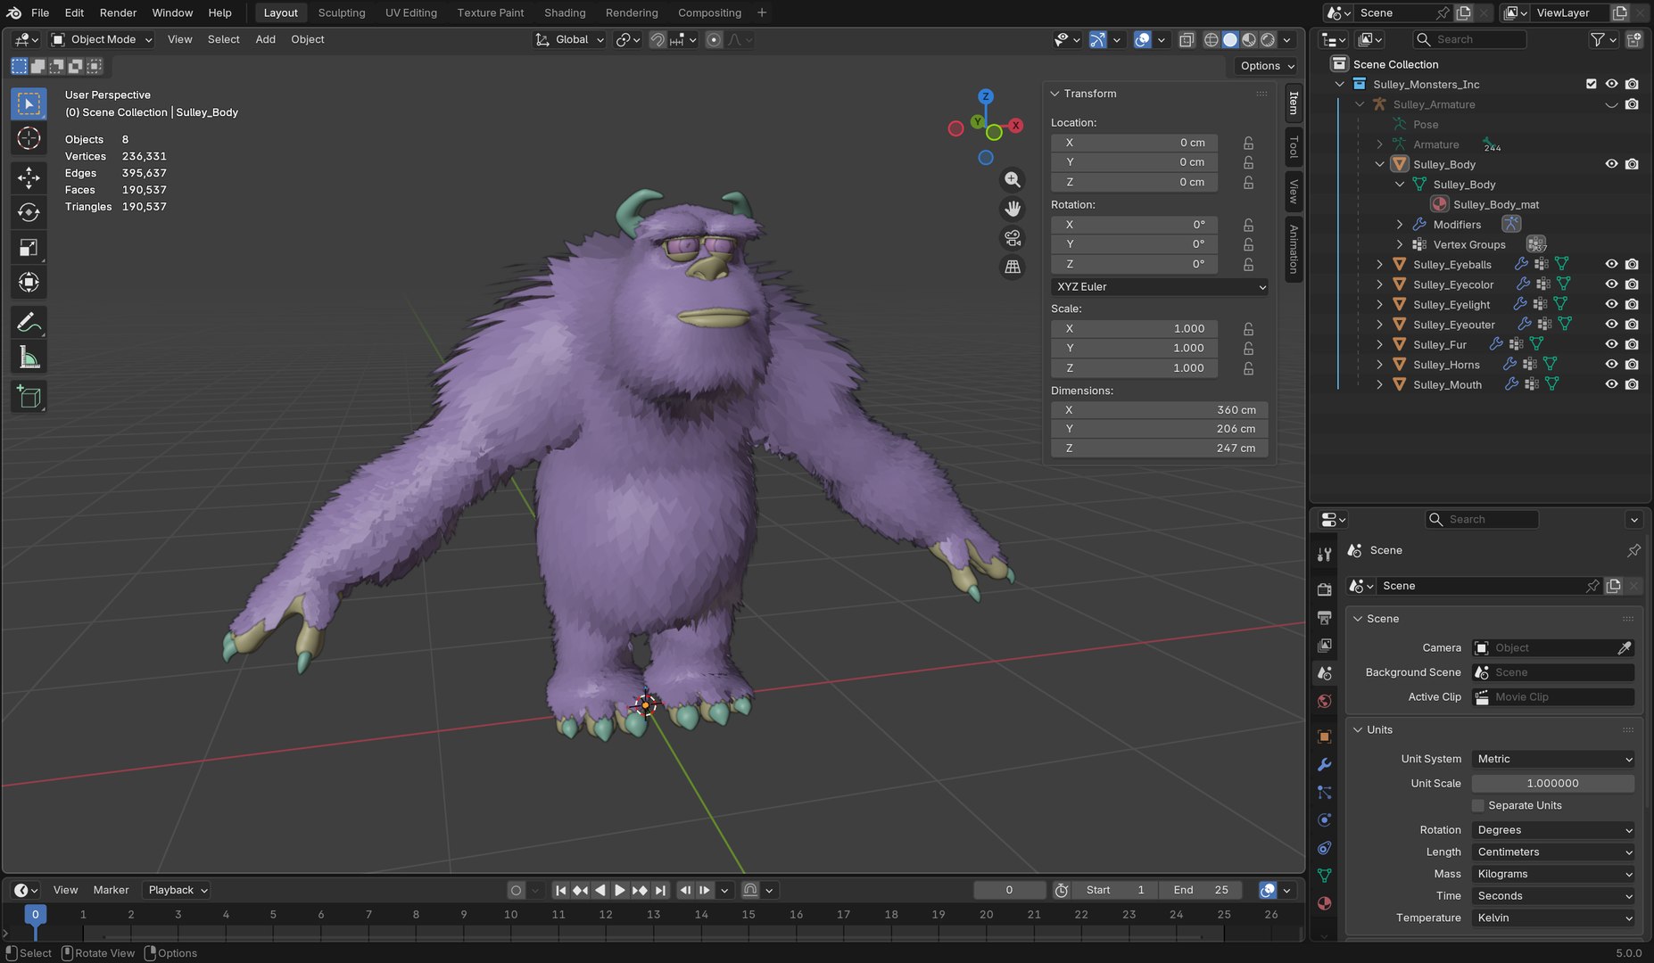Switch perspective/orthographic grid icon

[x=1013, y=267]
